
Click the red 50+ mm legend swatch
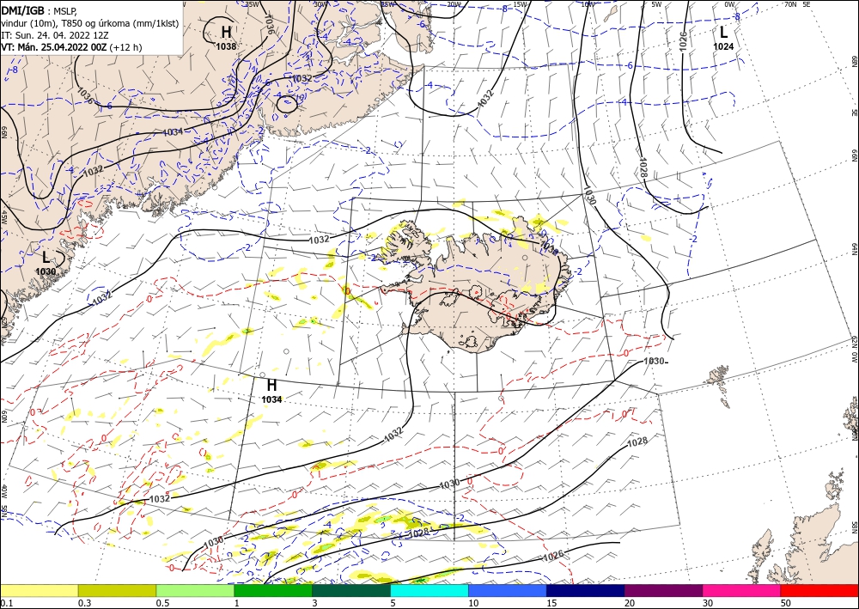pos(819,590)
